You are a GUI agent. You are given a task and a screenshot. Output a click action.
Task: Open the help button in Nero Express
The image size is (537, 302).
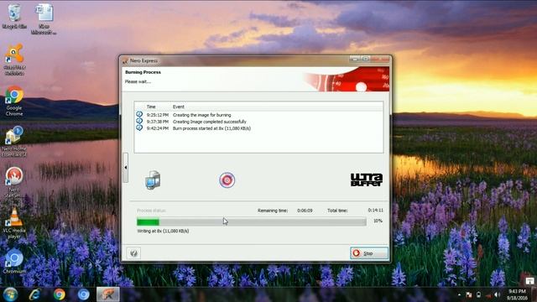point(133,253)
